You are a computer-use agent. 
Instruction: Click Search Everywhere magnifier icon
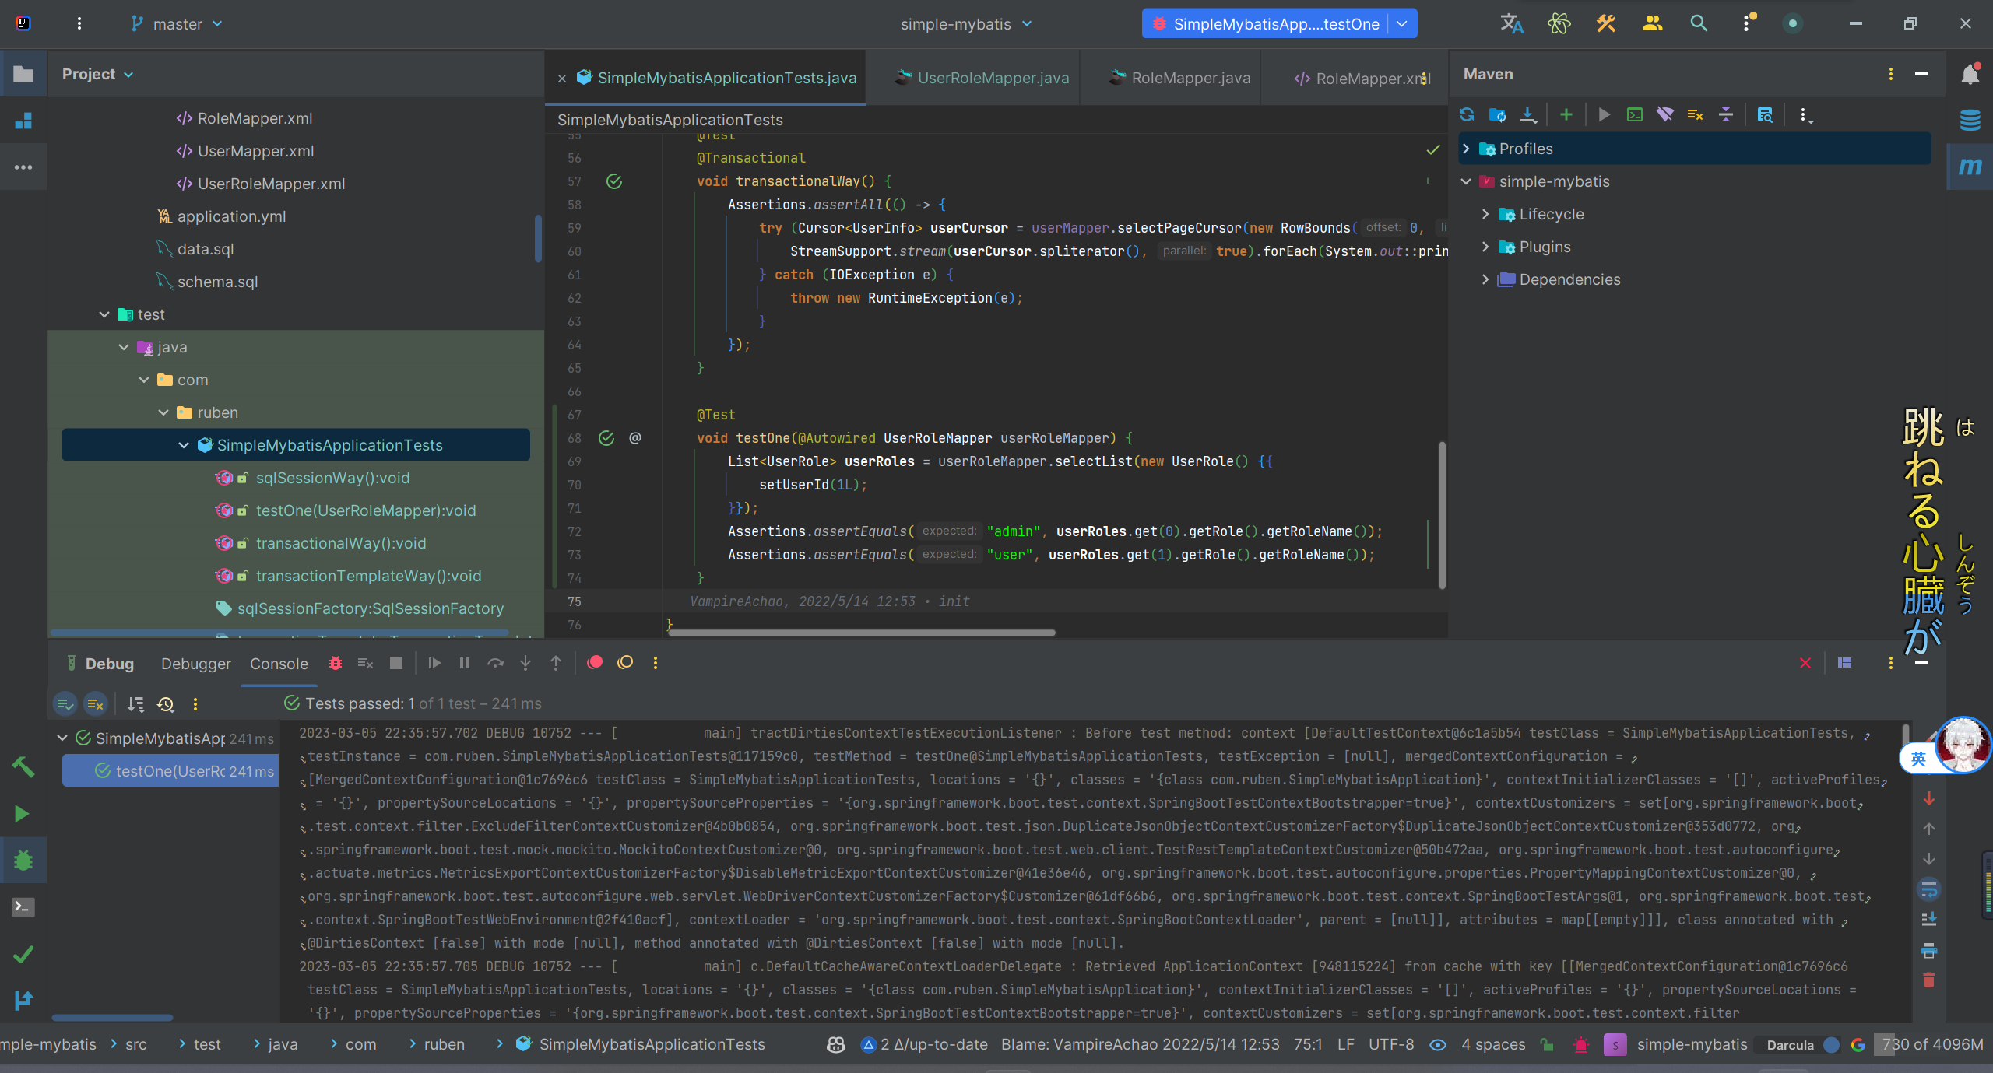[x=1699, y=23]
